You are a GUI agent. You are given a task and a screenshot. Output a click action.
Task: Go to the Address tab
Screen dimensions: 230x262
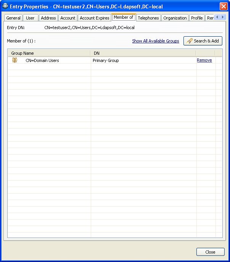[x=48, y=18]
